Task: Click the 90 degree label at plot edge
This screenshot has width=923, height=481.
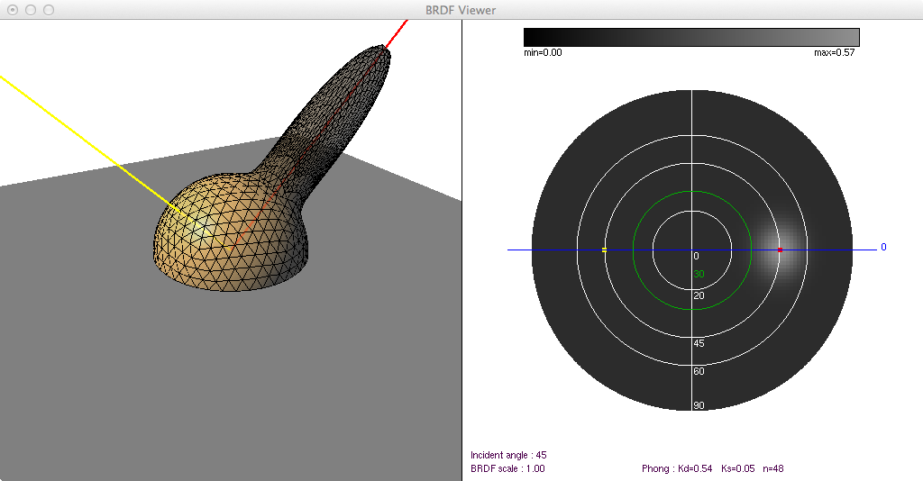Action: (699, 405)
